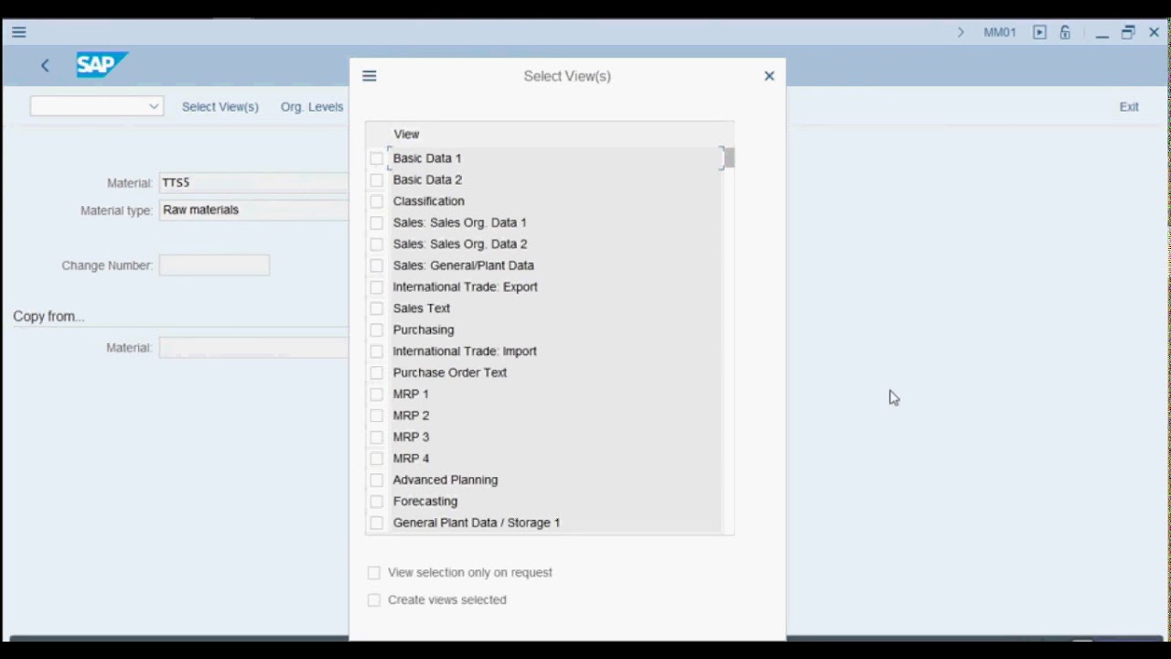This screenshot has height=659, width=1171.
Task: Select the Forecasting row text
Action: [x=425, y=502]
